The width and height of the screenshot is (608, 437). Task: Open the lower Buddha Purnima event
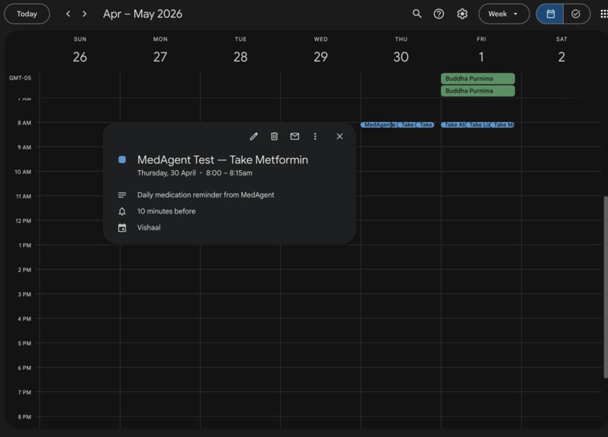click(478, 91)
